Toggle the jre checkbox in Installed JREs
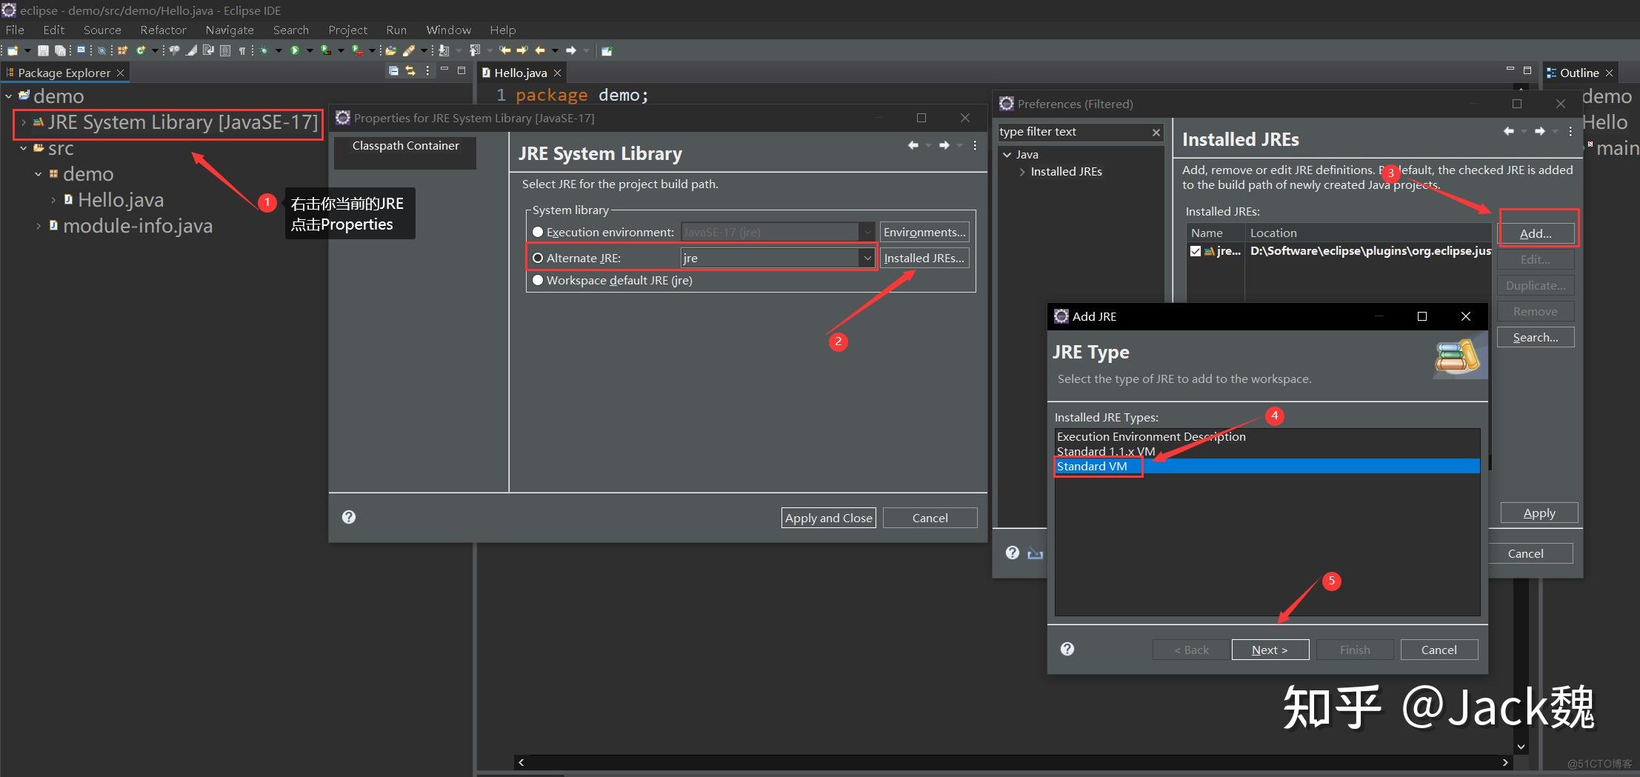Viewport: 1640px width, 777px height. coord(1195,251)
